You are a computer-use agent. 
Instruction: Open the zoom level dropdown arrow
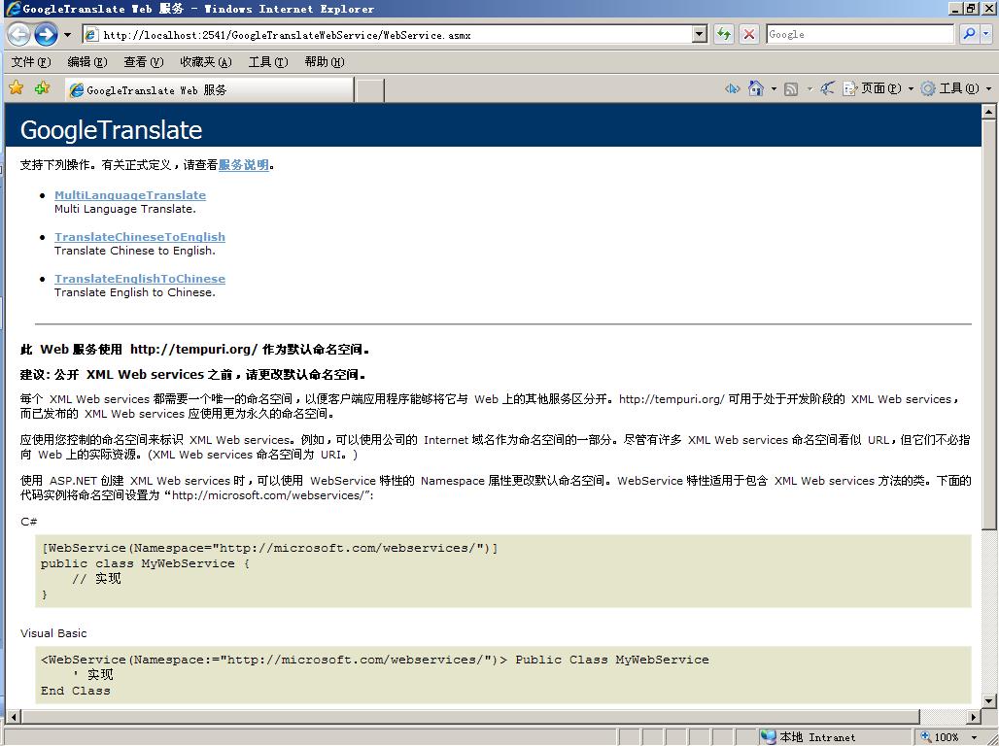click(x=974, y=737)
